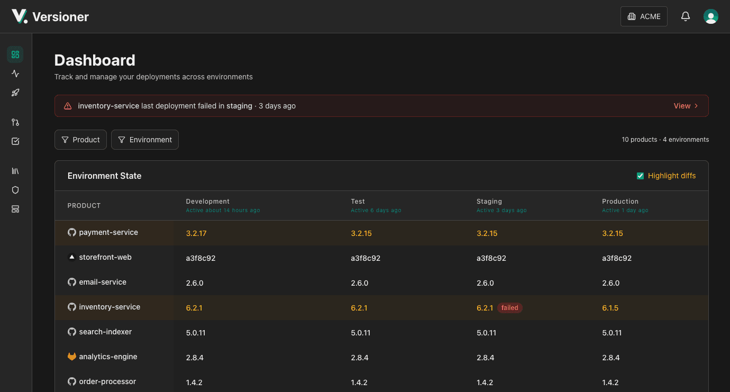Open the ACME organization switcher
The height and width of the screenshot is (392, 730).
pyautogui.click(x=644, y=16)
